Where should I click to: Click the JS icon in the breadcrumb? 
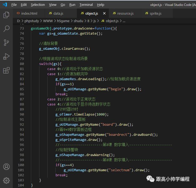coord(103,21)
